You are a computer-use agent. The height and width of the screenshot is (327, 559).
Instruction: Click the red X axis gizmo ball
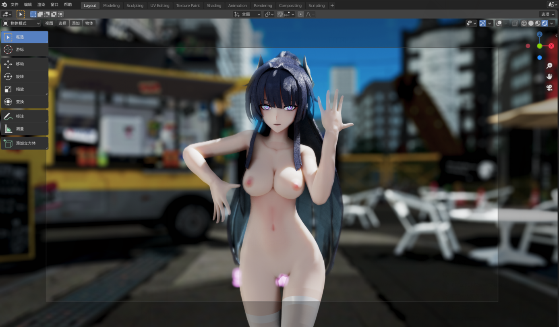tap(551, 46)
